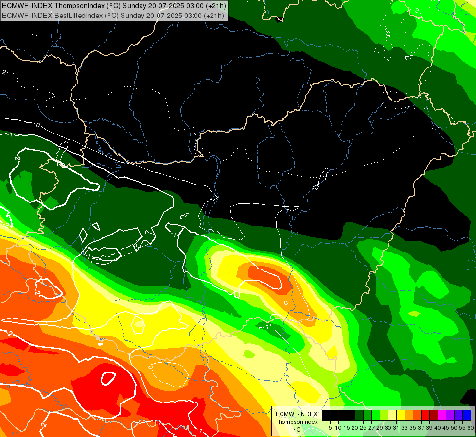476x437 pixels.
Task: Click the legend scale value 27
Action: tap(371, 428)
